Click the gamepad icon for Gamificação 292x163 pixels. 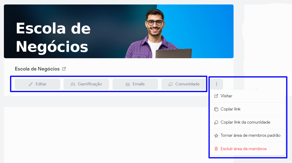tap(73, 84)
